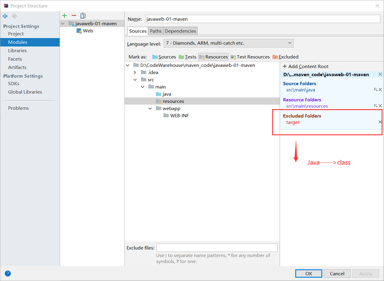The width and height of the screenshot is (384, 281).
Task: Collapse the content root tree node
Action: (x=128, y=65)
